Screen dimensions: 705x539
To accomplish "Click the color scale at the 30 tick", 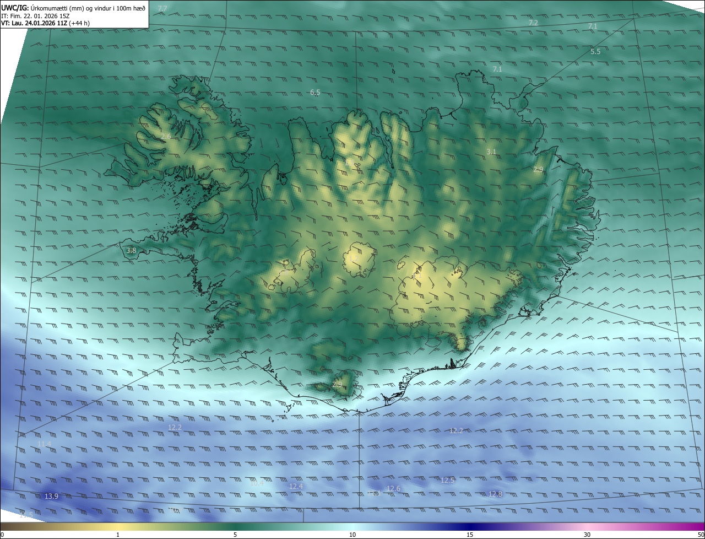I will 587,535.
